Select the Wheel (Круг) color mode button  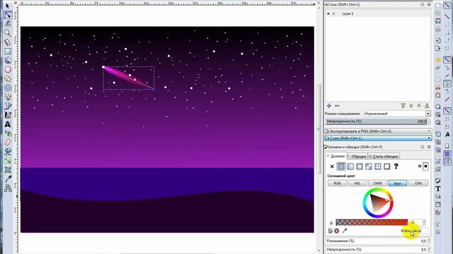(398, 183)
